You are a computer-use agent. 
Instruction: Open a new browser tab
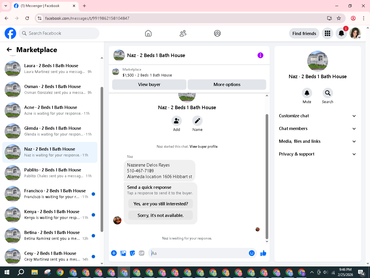point(84,6)
